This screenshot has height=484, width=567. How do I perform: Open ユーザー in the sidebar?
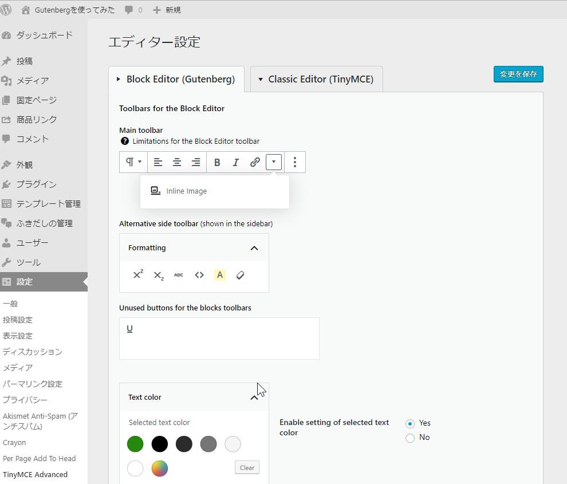point(44,243)
